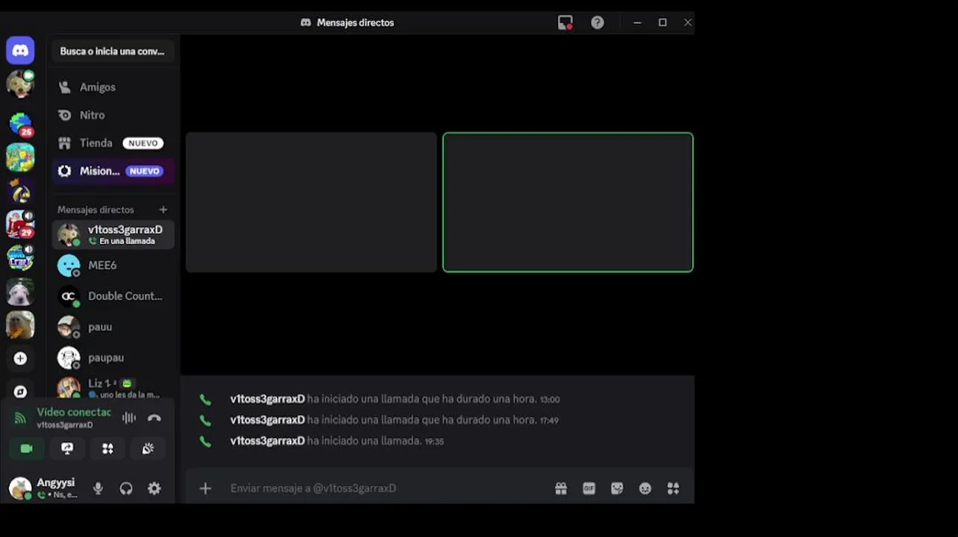Toggle noise suppression waveform icon
The height and width of the screenshot is (537, 958).
129,418
